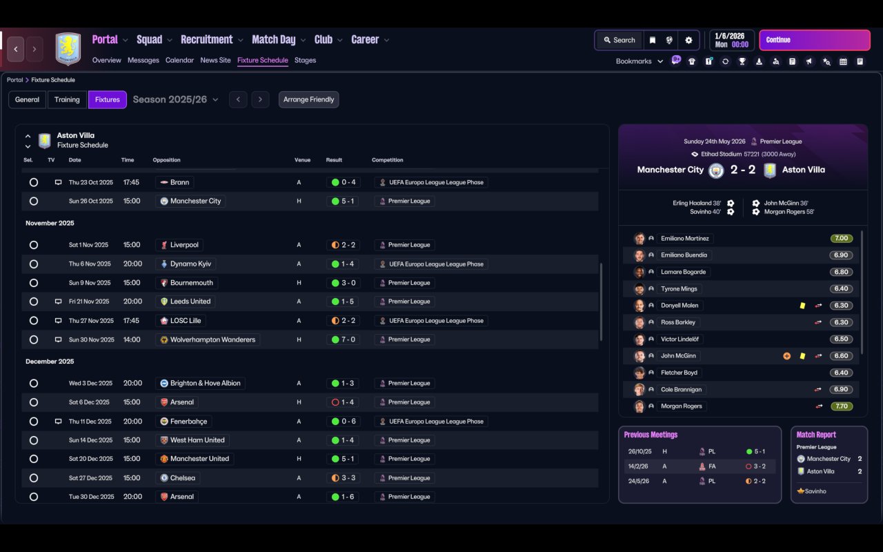
Task: Open the messages icon with 9+ badge
Action: click(676, 61)
